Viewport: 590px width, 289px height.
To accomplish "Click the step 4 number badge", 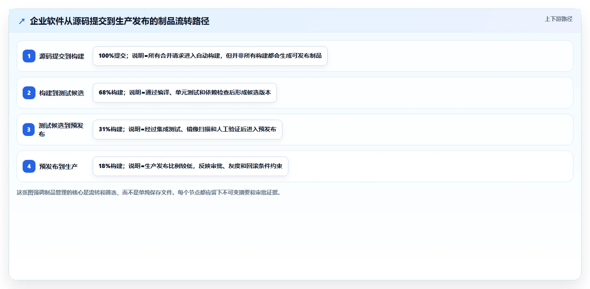I will point(29,166).
